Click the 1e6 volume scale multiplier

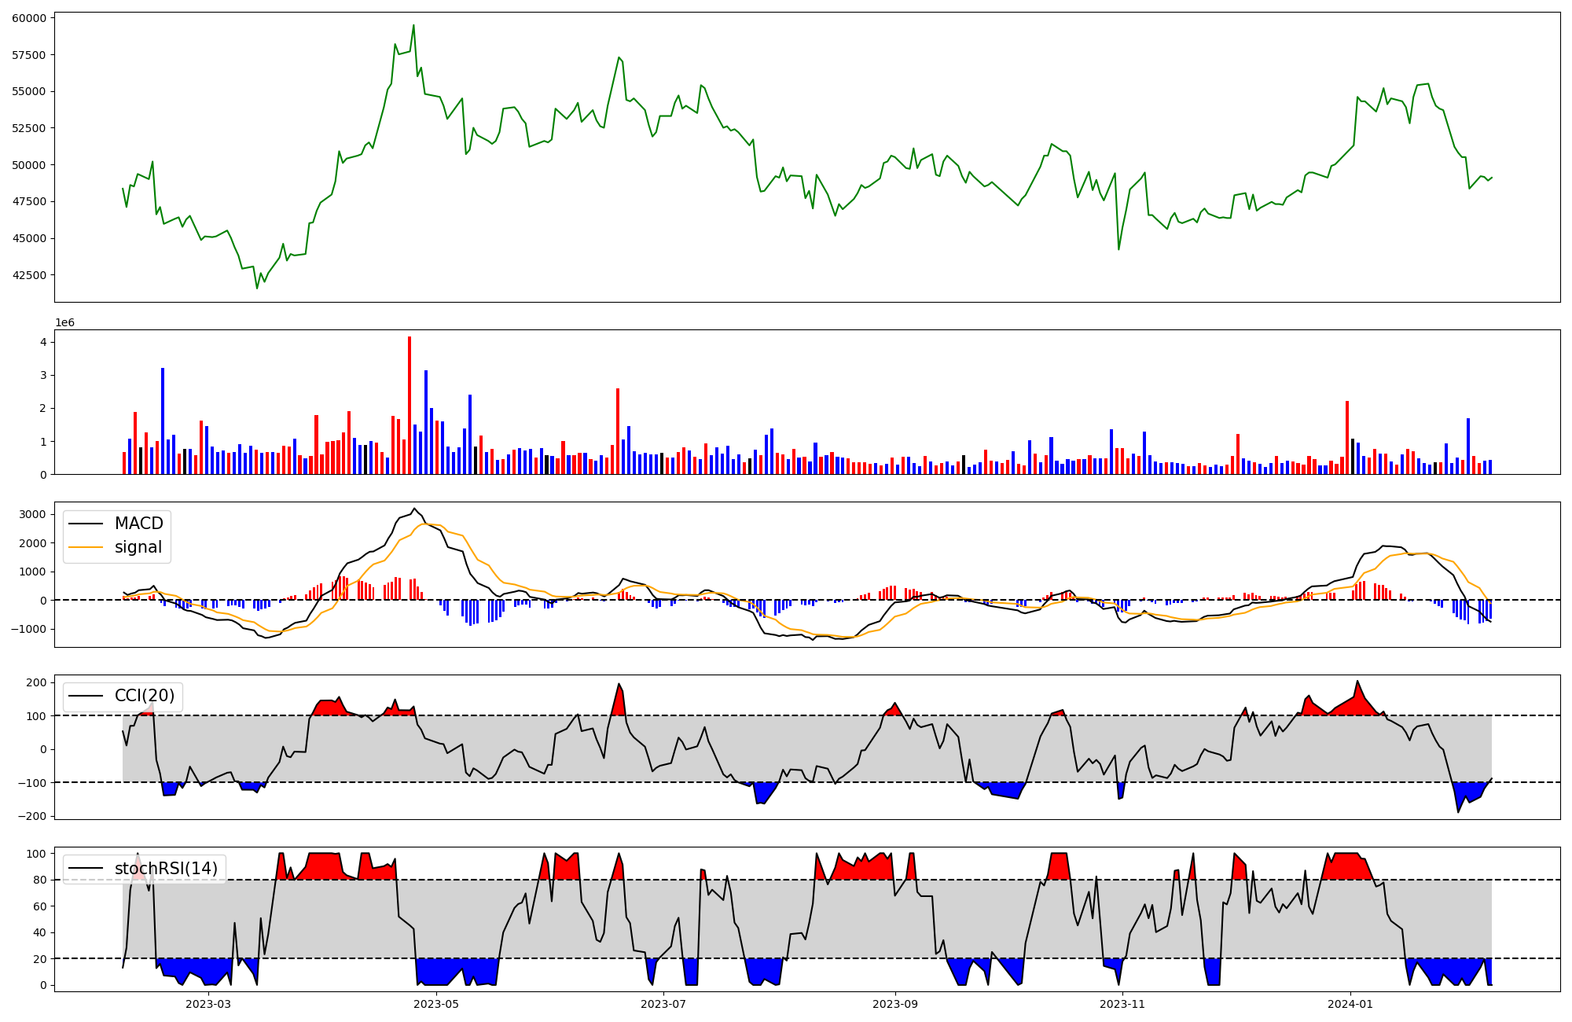point(64,322)
